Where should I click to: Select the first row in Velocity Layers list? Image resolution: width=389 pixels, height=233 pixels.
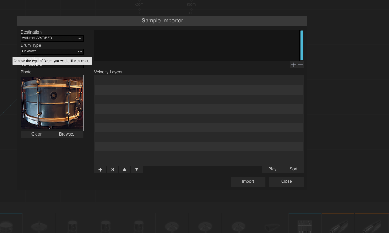(199, 80)
